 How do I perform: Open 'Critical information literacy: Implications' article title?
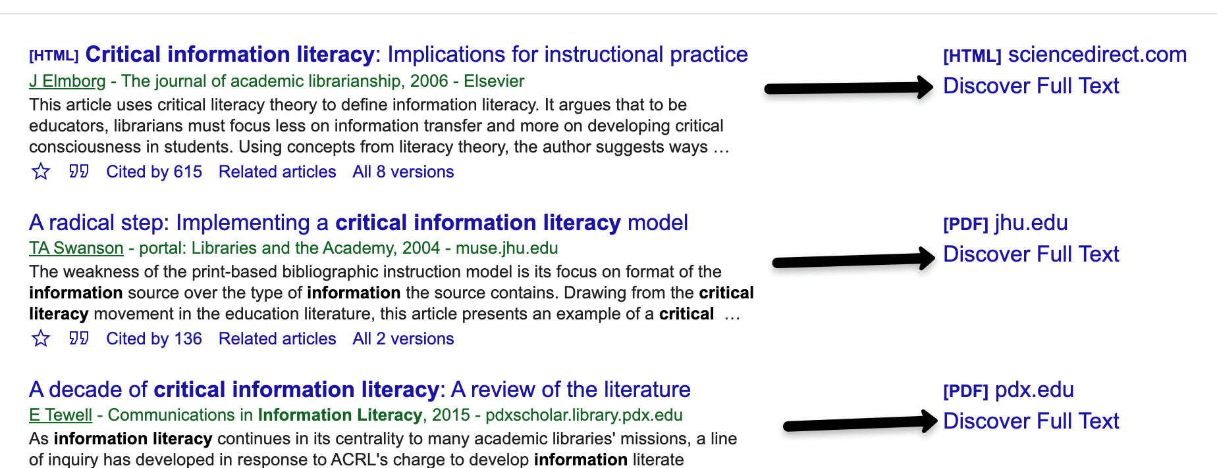[416, 55]
